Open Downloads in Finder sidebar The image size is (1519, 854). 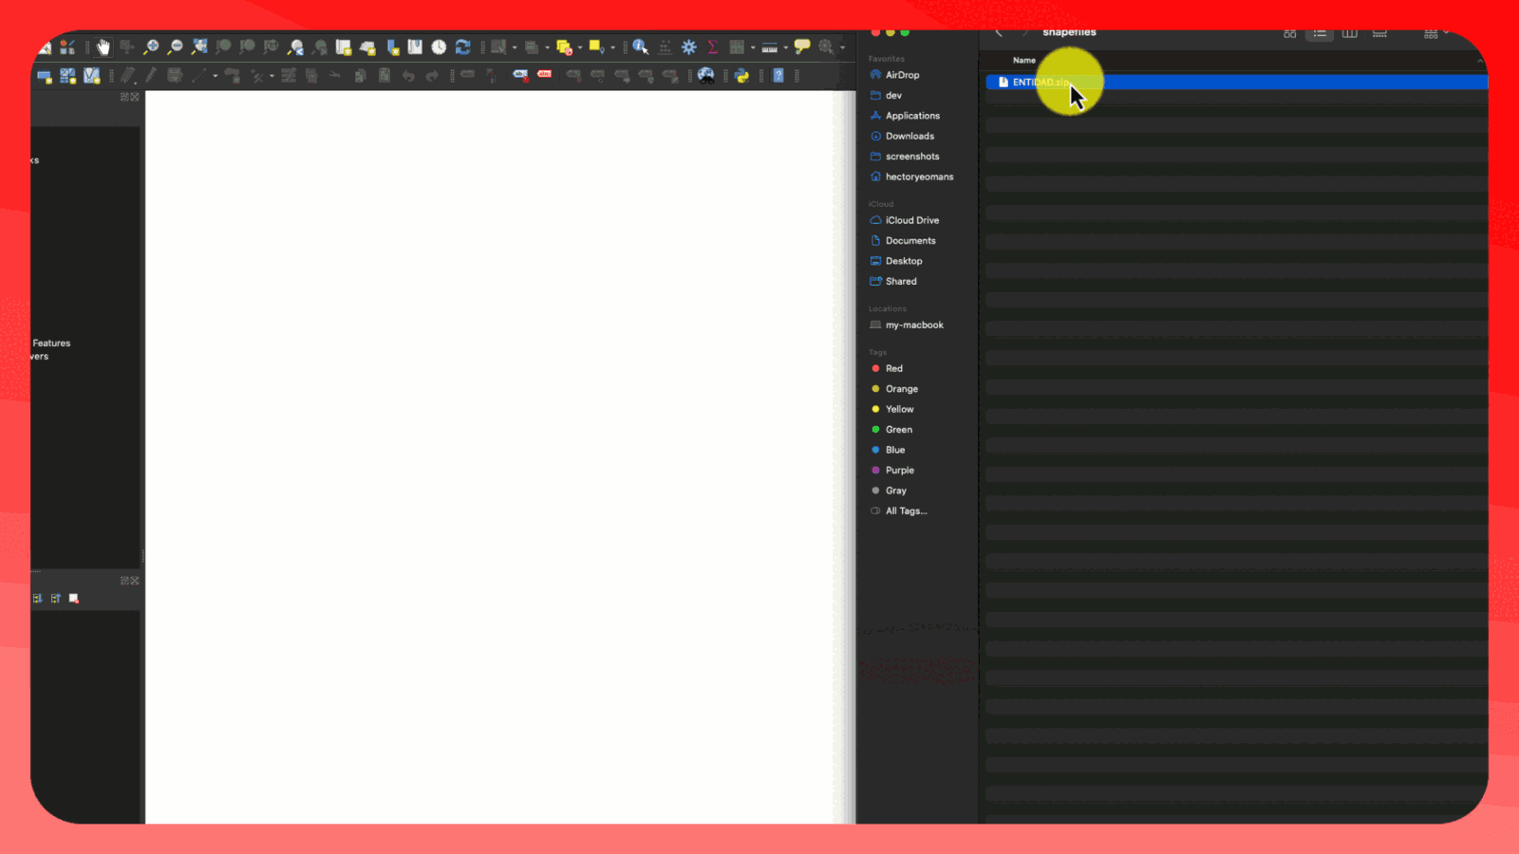click(x=910, y=136)
